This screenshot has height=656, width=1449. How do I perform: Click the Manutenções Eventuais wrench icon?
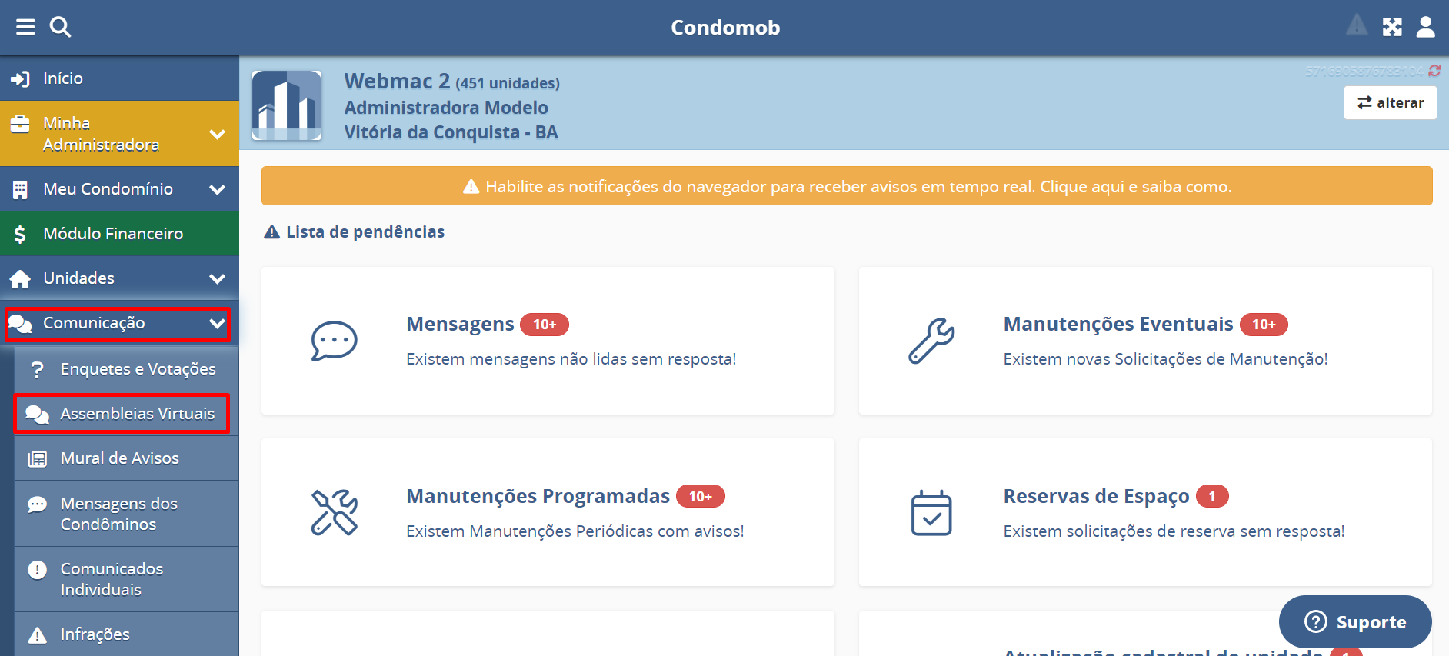[x=931, y=341]
